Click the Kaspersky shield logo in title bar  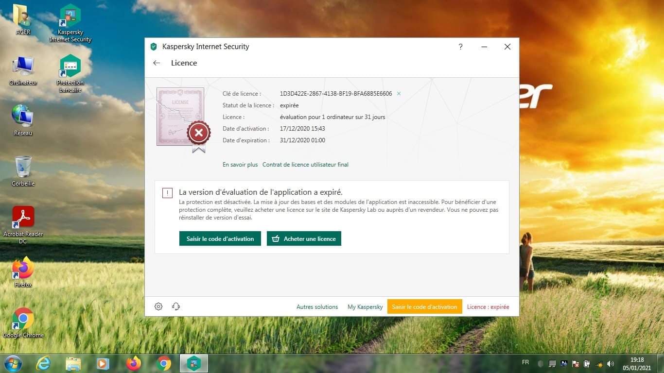154,47
